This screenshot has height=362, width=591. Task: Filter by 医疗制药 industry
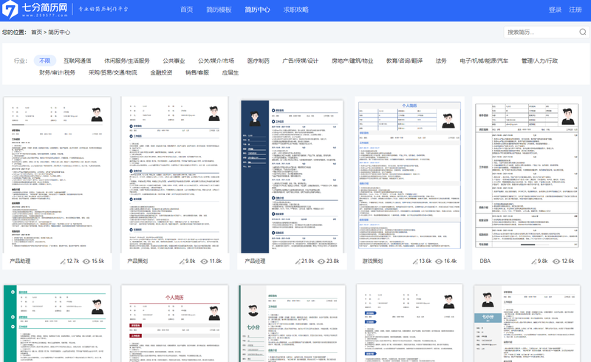pyautogui.click(x=258, y=61)
